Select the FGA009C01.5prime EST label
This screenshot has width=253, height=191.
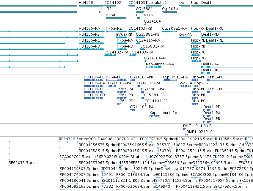pyautogui.click(x=77, y=157)
